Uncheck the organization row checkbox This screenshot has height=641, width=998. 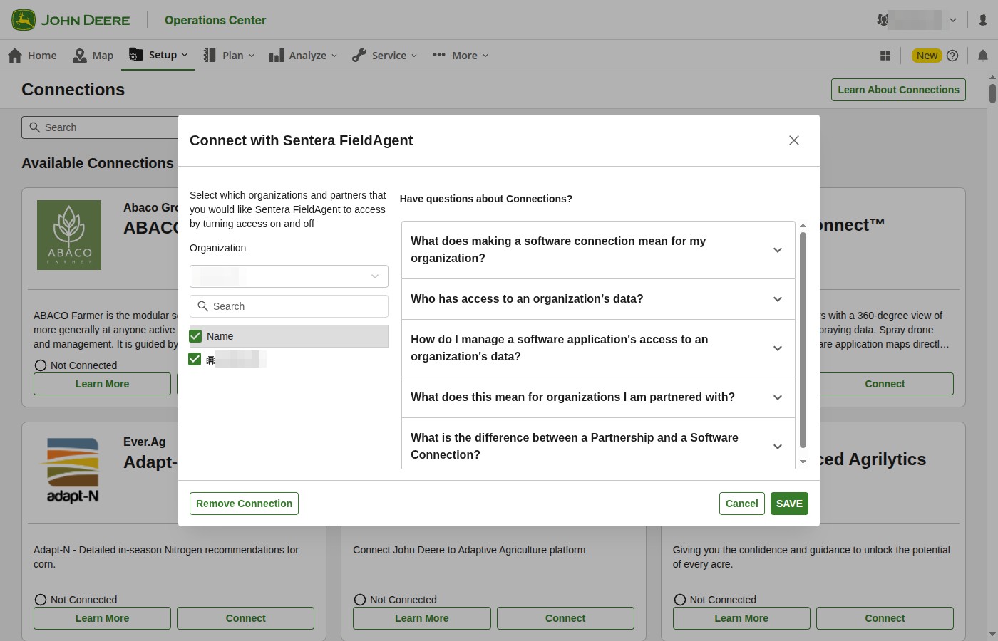pyautogui.click(x=195, y=359)
